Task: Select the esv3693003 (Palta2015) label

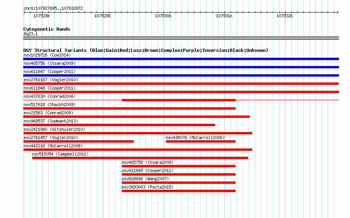Action: pos(147,187)
